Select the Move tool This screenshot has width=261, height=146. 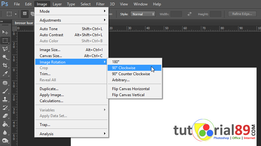(x=5, y=32)
